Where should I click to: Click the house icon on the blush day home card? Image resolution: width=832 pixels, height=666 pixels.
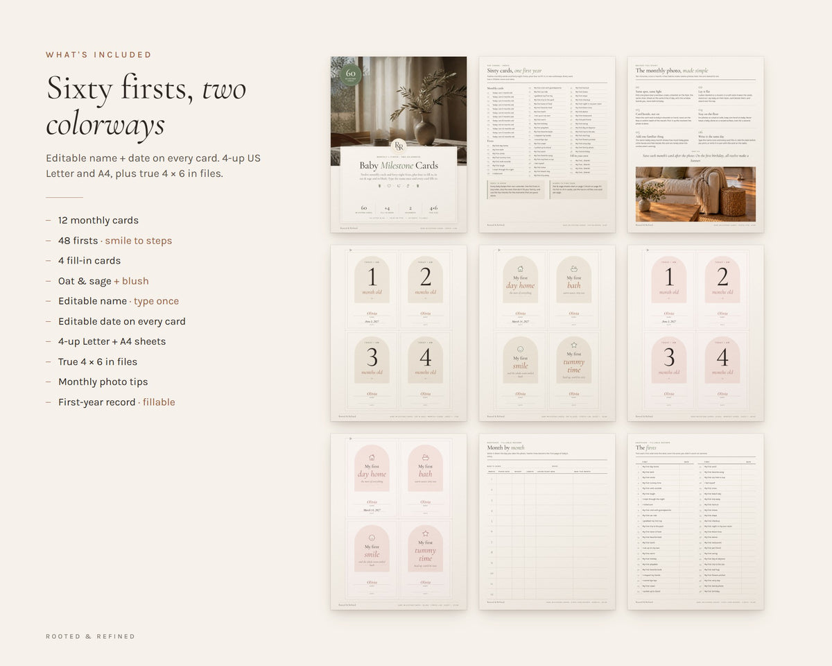tap(372, 457)
